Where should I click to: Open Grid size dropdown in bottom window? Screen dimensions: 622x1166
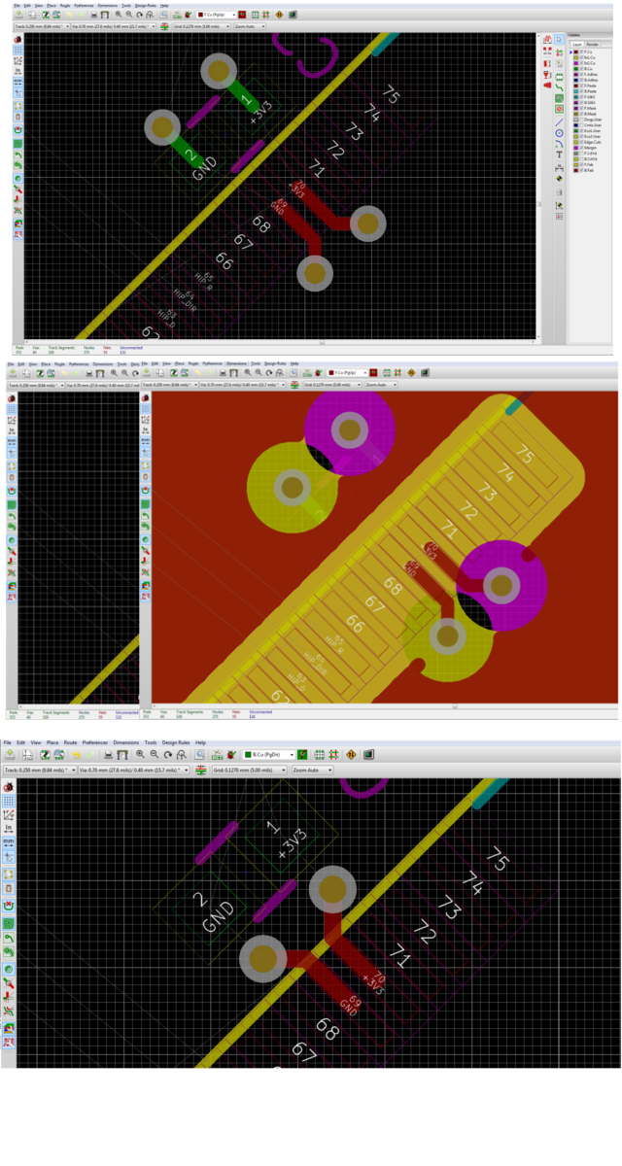248,770
